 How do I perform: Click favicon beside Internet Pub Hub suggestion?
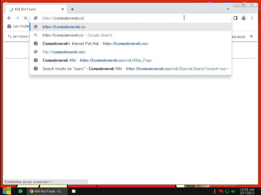tap(36, 43)
